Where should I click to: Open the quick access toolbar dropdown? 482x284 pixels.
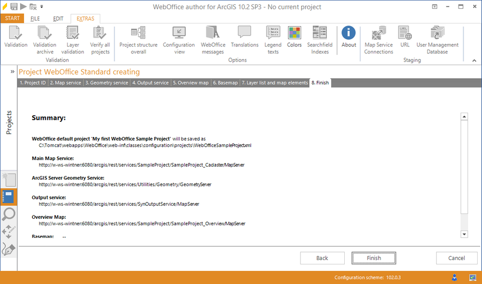(x=42, y=7)
